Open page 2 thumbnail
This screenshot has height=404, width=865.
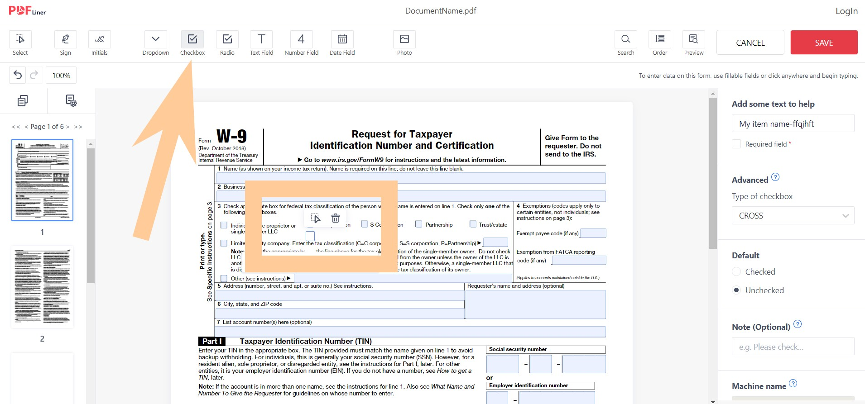click(42, 287)
